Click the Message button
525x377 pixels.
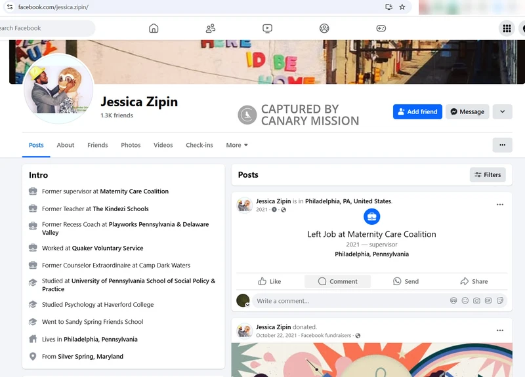467,111
